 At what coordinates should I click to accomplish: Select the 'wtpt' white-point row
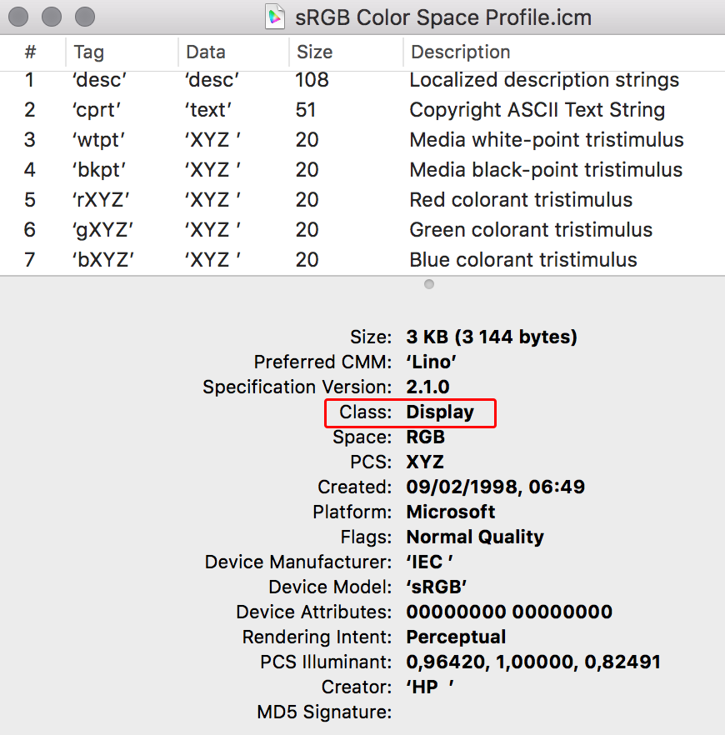tap(362, 140)
